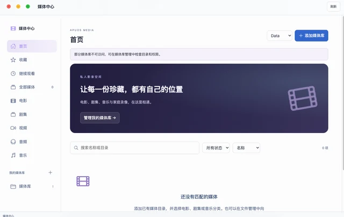Open the 名称 sort dropdown
Viewport: 344px width, 217px height.
(246, 148)
